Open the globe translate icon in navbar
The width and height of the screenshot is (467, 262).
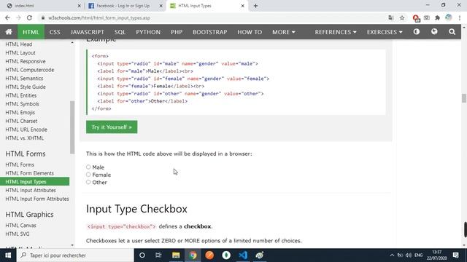pos(434,31)
